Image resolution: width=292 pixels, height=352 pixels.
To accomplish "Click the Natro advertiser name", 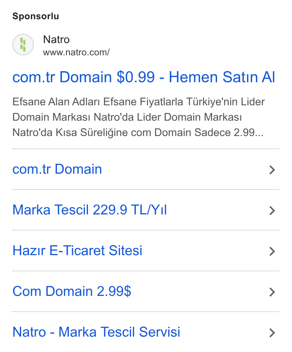I will point(56,40).
